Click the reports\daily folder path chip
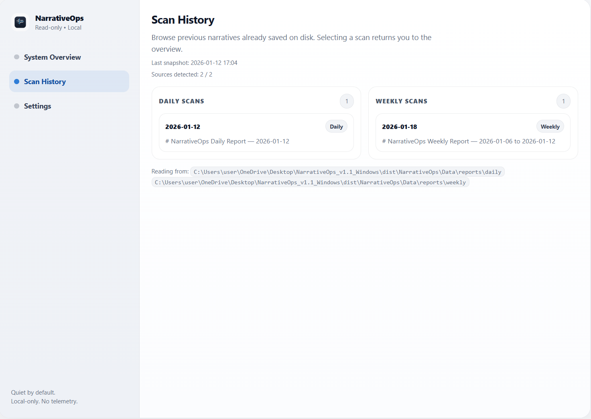Image resolution: width=591 pixels, height=419 pixels. [x=347, y=172]
